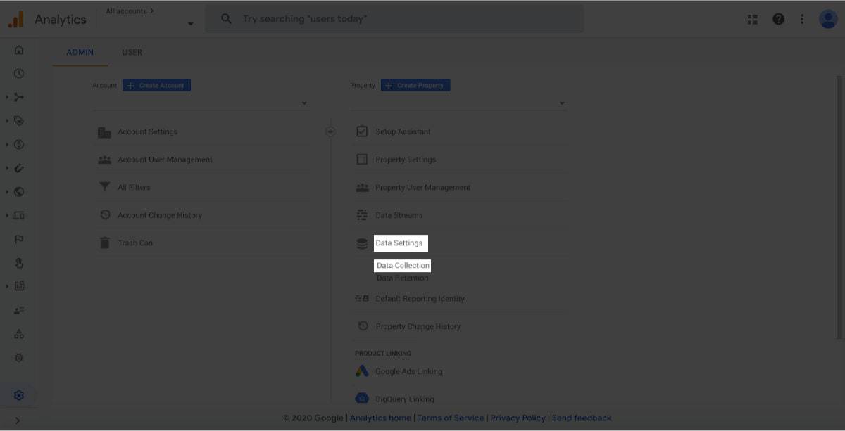Screen dimensions: 845x431
Task: Click the three-dot more options icon
Action: click(x=802, y=19)
